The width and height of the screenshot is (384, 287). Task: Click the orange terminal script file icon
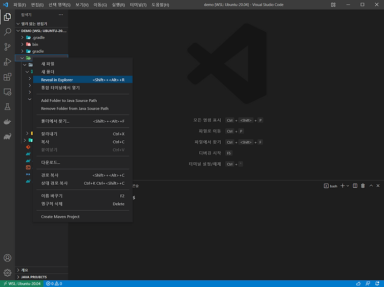28,168
